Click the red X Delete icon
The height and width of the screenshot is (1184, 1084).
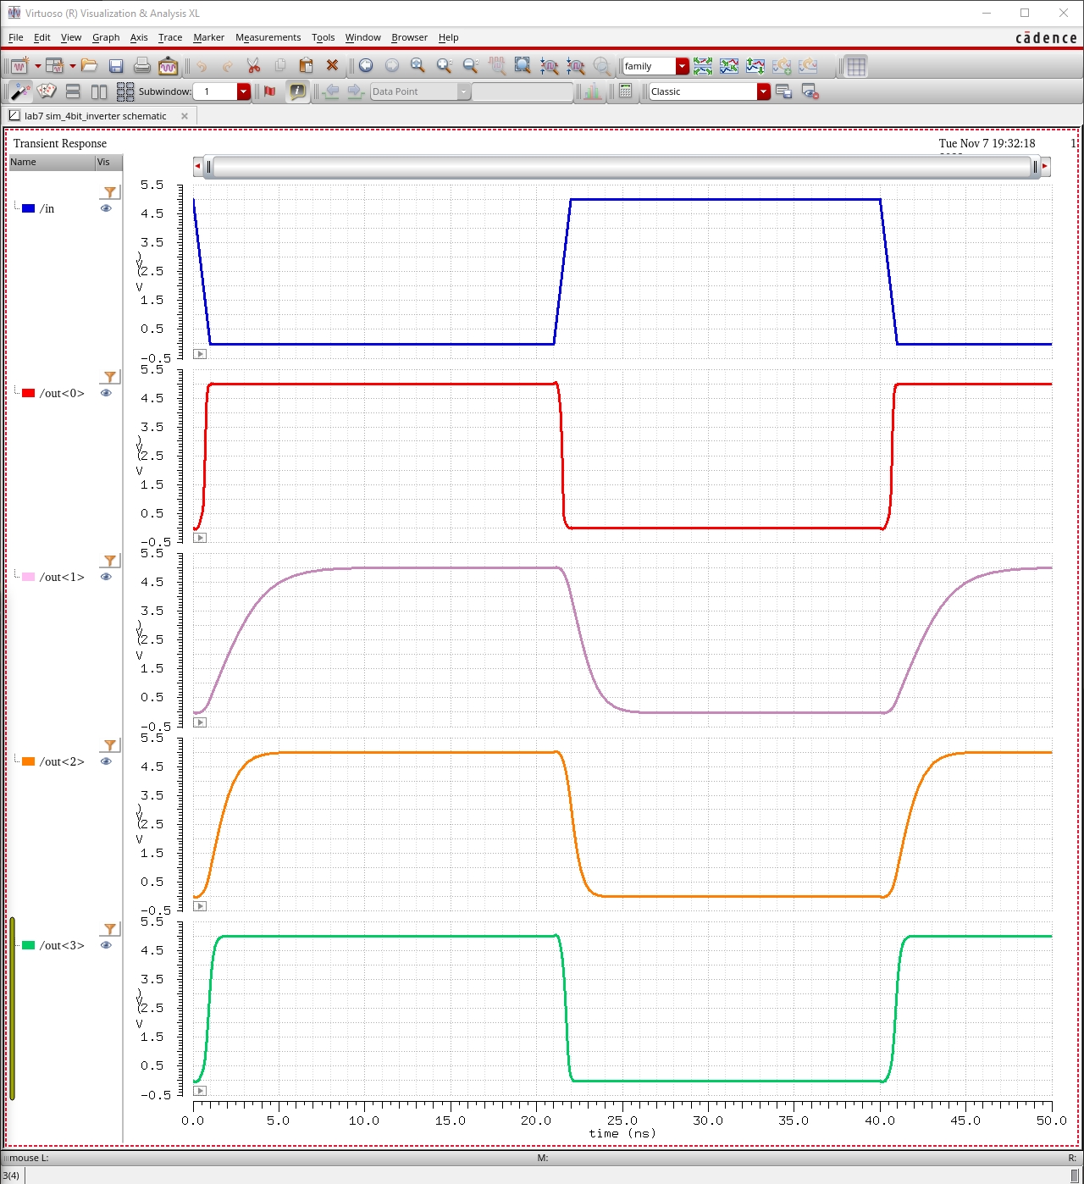coord(332,66)
